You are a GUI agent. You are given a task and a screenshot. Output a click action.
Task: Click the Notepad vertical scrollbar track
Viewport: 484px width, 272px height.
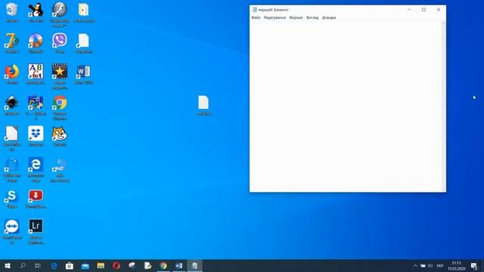click(444, 107)
